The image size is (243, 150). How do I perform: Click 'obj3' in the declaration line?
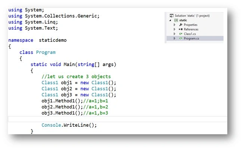pyautogui.click(x=66, y=95)
